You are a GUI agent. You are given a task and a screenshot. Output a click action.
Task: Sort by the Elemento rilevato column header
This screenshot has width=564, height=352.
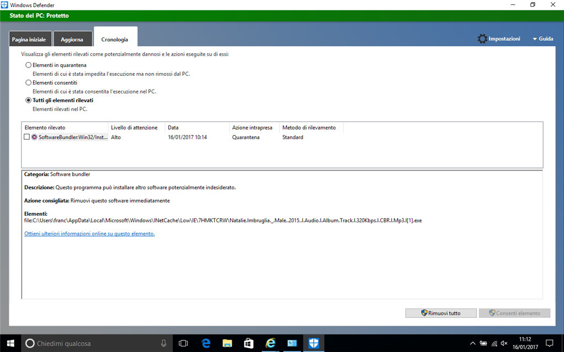(65, 128)
